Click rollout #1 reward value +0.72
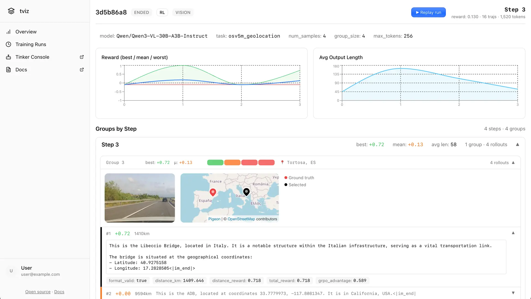 (x=122, y=234)
